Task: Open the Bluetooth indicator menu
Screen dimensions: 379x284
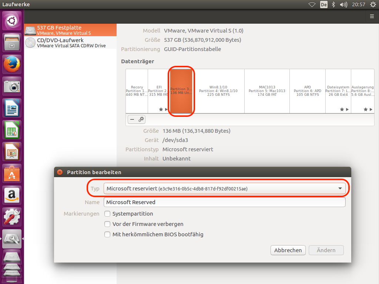Action: click(333, 4)
